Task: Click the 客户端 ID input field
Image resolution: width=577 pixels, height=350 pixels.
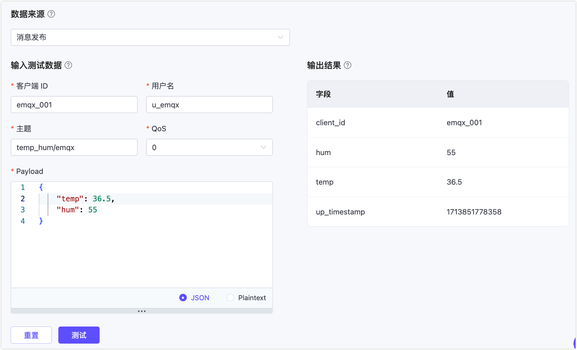Action: (x=74, y=105)
